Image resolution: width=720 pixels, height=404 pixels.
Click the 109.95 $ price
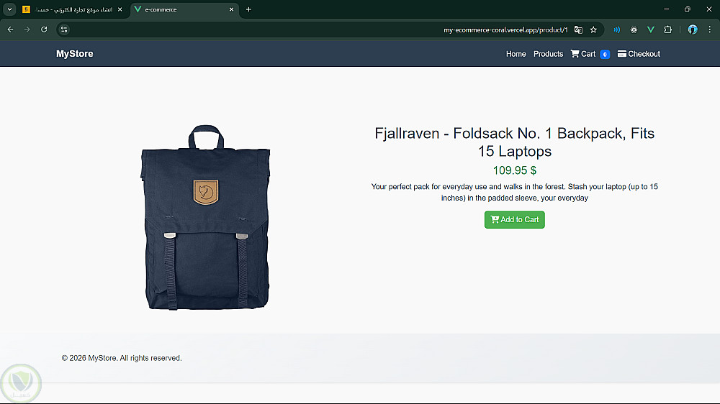click(514, 170)
